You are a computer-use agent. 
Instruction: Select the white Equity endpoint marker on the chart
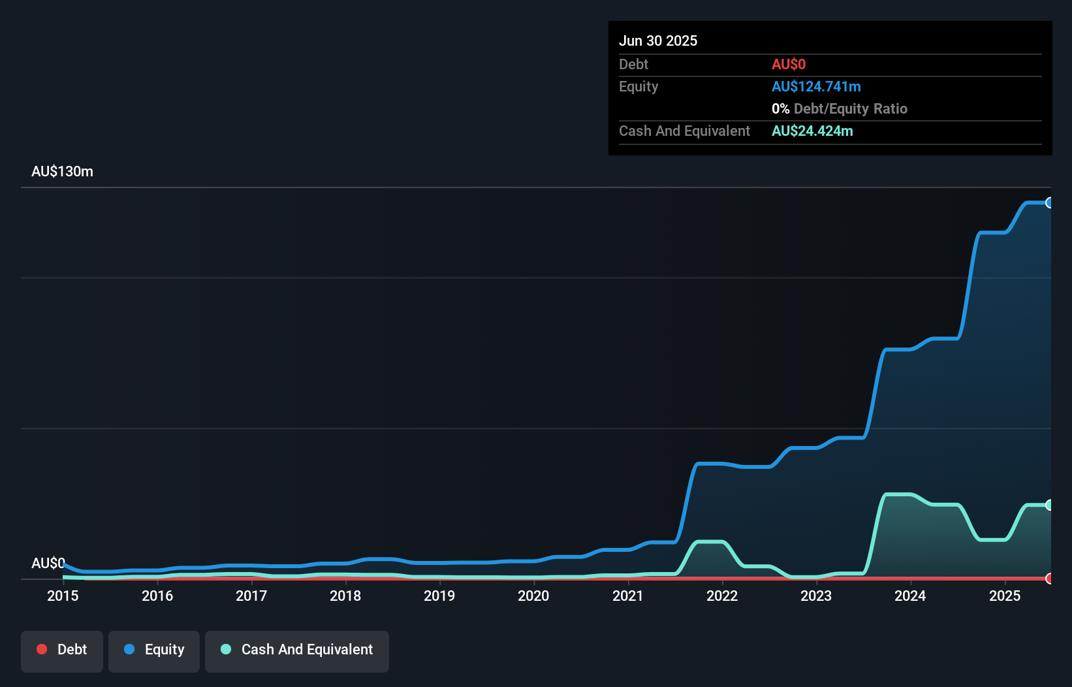[x=1049, y=203]
